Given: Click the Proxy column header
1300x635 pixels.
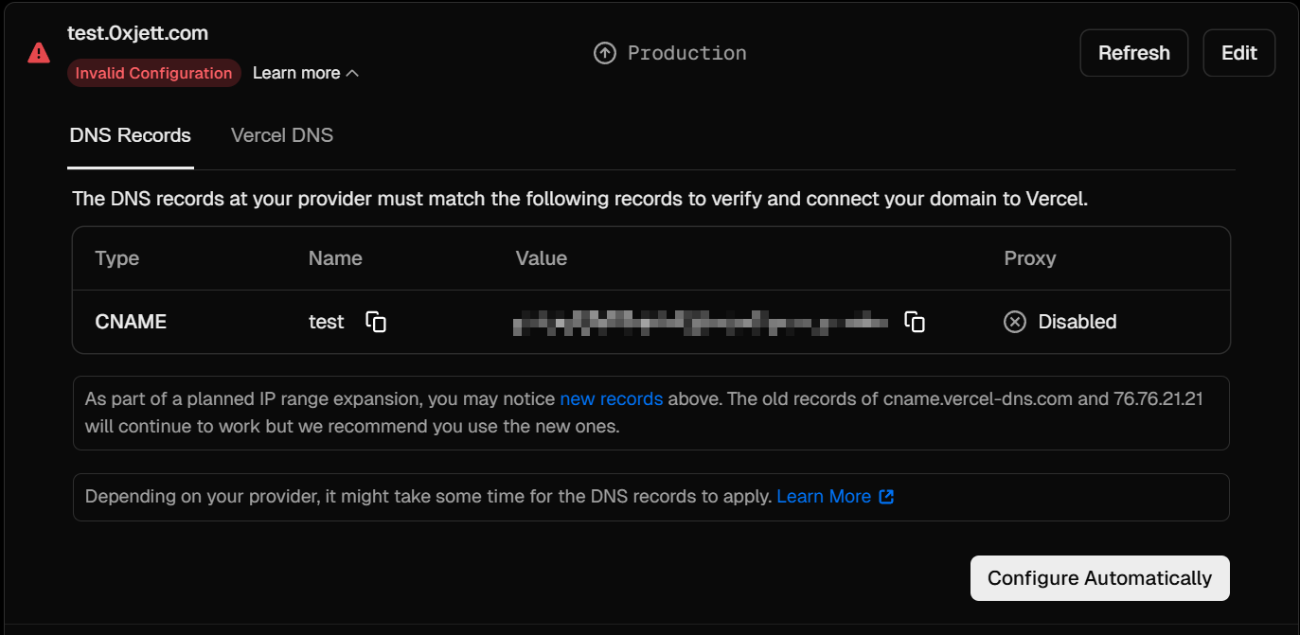Looking at the screenshot, I should 1029,258.
